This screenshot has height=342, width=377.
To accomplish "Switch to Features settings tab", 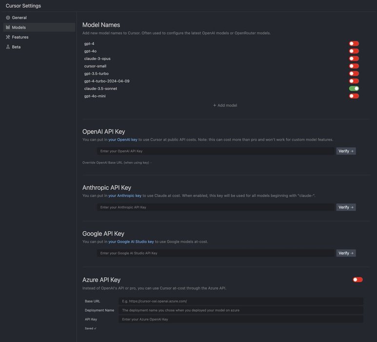I will [39, 37].
